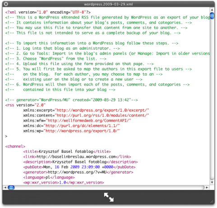
Task: Click the horizontal scrollbar right arrow
Action: 207,187
